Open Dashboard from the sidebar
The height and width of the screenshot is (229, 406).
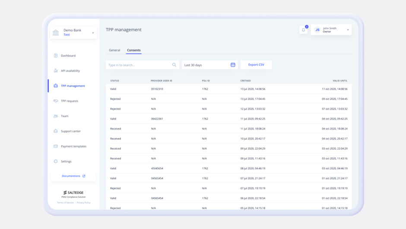pos(68,55)
